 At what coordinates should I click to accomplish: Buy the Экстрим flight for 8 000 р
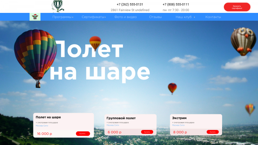(212, 132)
